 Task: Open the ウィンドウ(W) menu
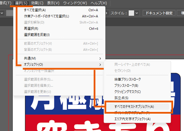click(75, 3)
